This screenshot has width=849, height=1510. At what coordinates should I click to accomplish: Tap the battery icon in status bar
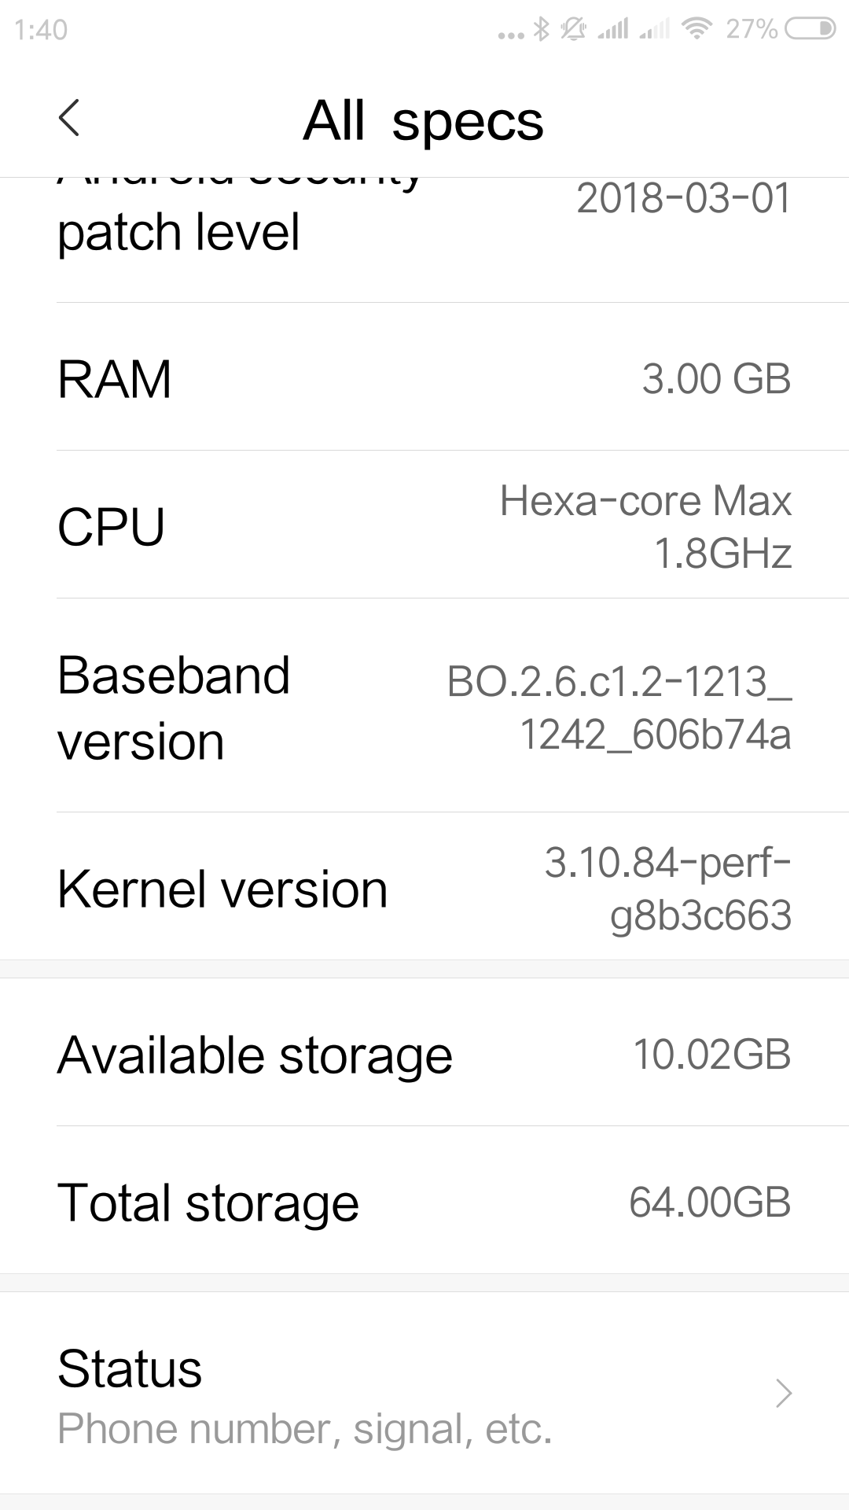(810, 29)
